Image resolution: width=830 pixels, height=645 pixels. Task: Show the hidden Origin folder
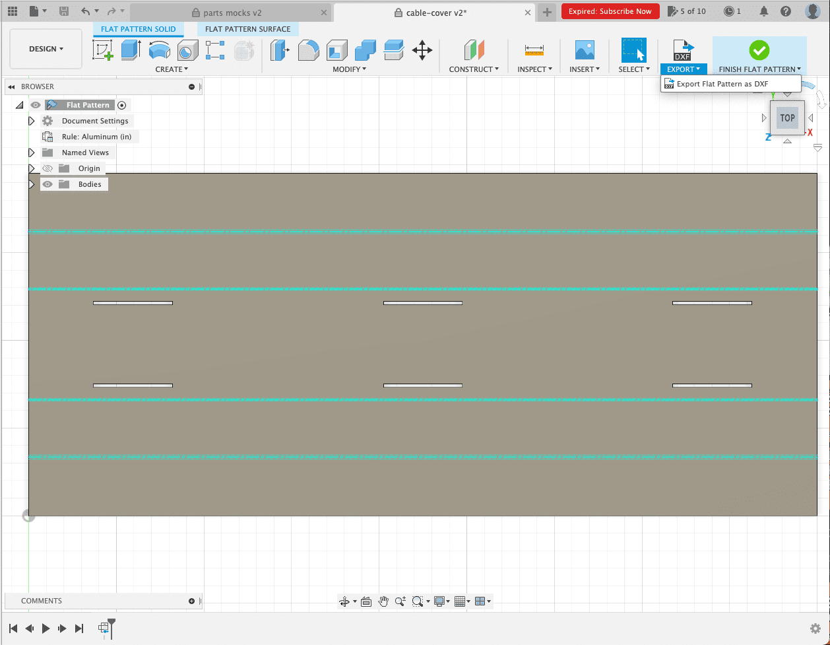click(x=48, y=168)
